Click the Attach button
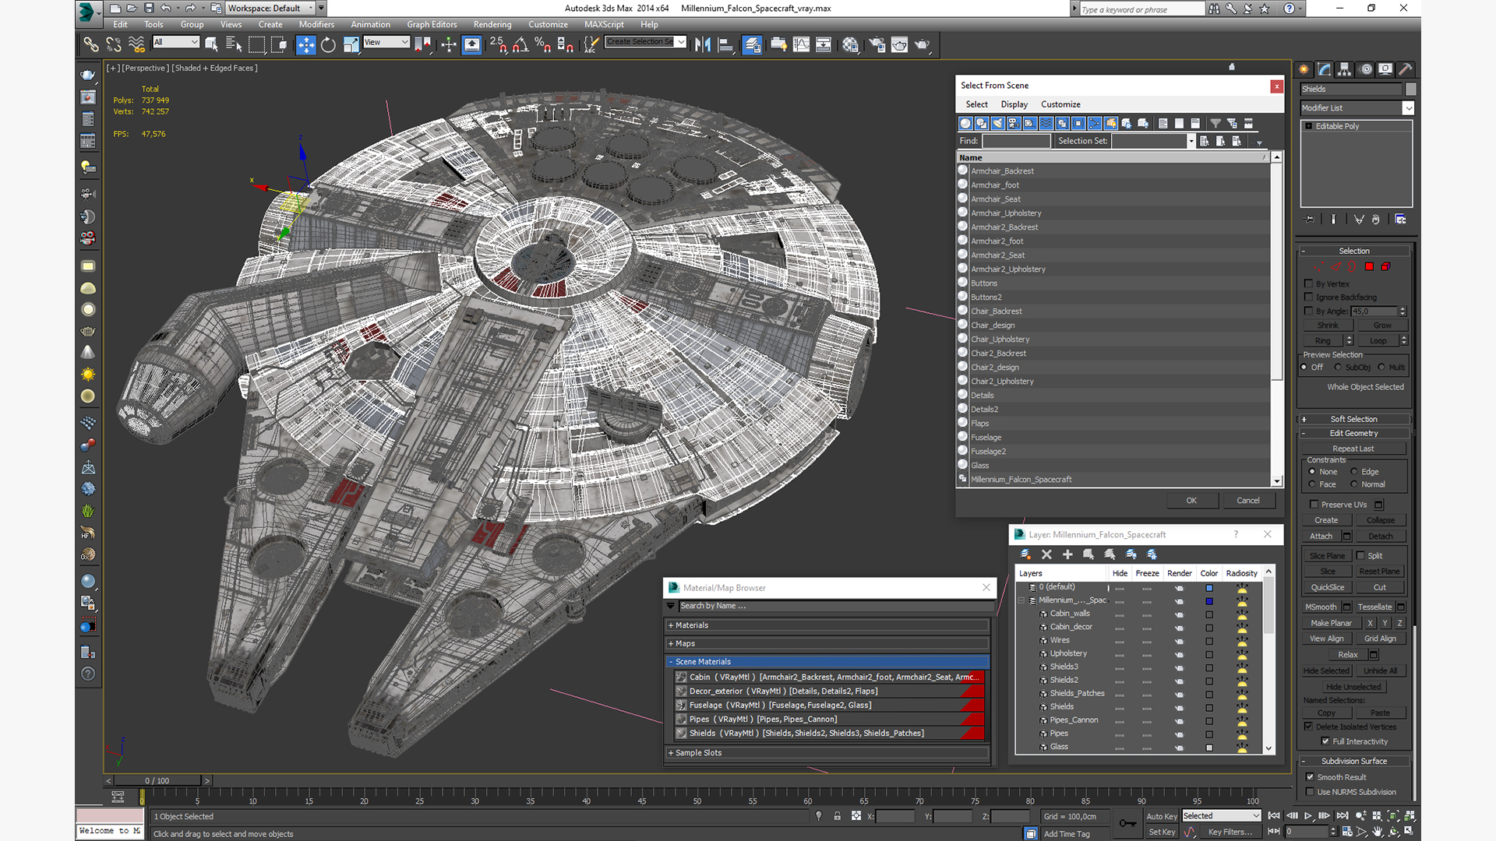The height and width of the screenshot is (841, 1496). [1321, 537]
